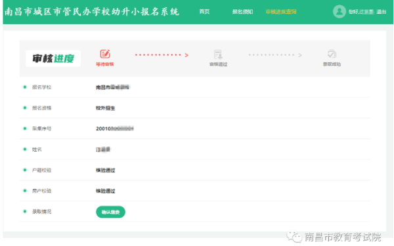Click the 您好 greeting username text

pyautogui.click(x=361, y=12)
